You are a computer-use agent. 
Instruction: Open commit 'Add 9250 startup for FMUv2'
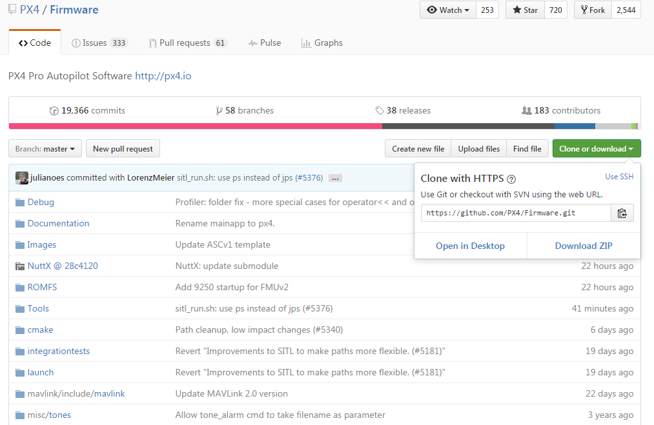click(x=232, y=287)
